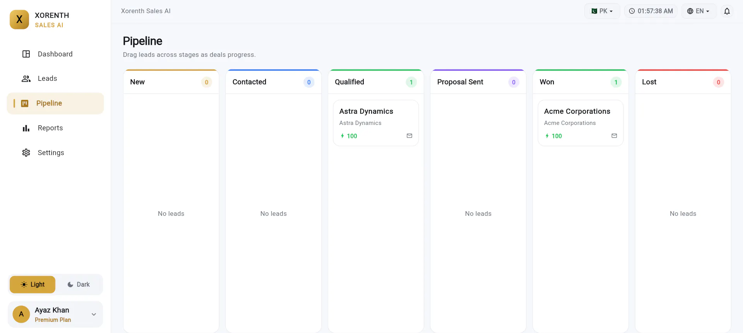Click the moon icon in Dark theme button
743x333 pixels.
pyautogui.click(x=70, y=285)
